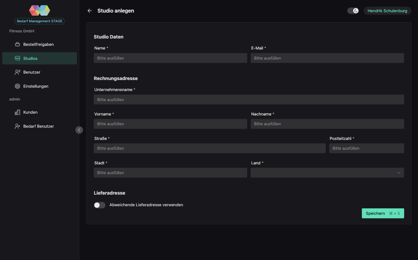Click the Studio Daten heading
The height and width of the screenshot is (260, 418).
(x=108, y=37)
